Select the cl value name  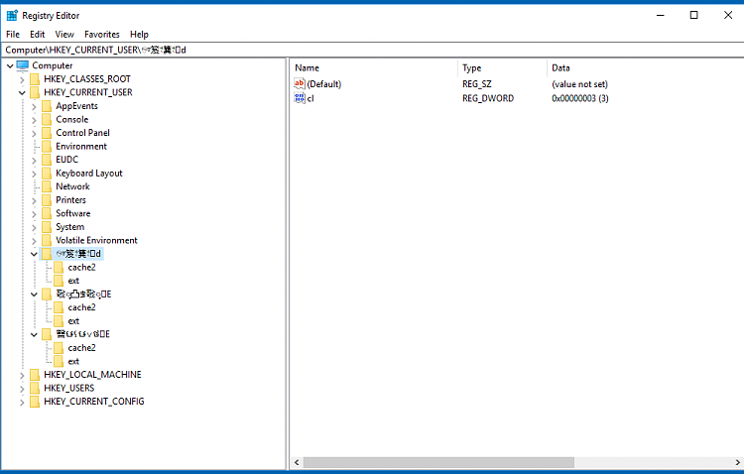tap(310, 98)
